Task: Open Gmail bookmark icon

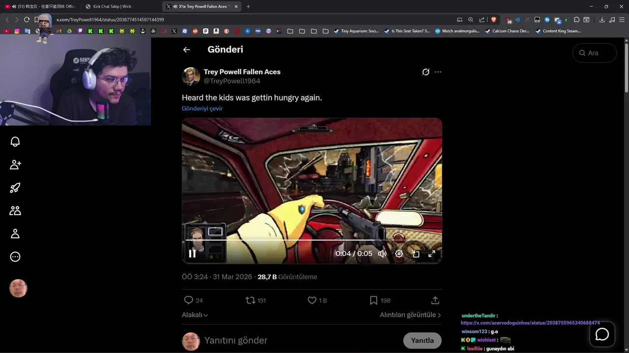Action: click(59, 31)
